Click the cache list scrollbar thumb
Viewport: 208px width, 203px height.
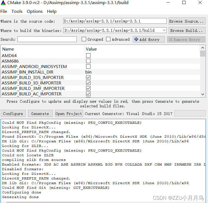(203, 54)
